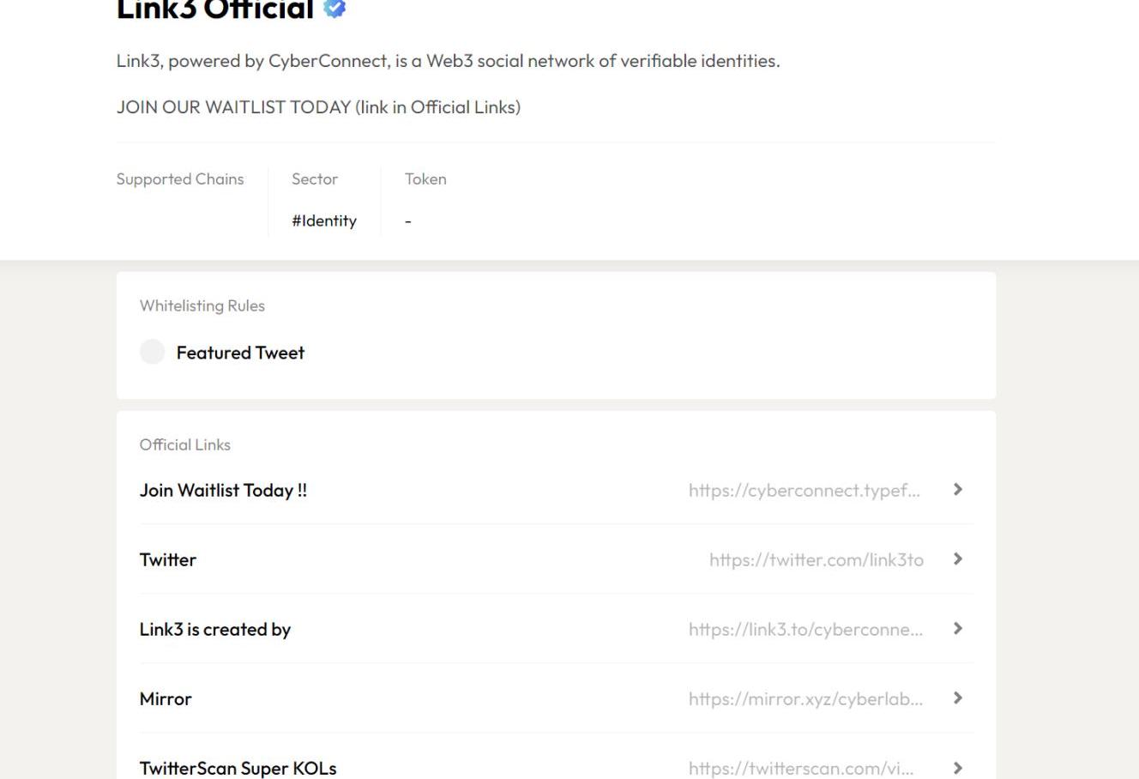Click the Link3 is created by label

[x=215, y=630]
